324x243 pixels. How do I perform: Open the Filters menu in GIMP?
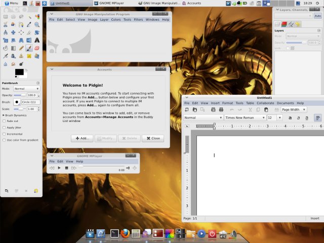coord(138,20)
